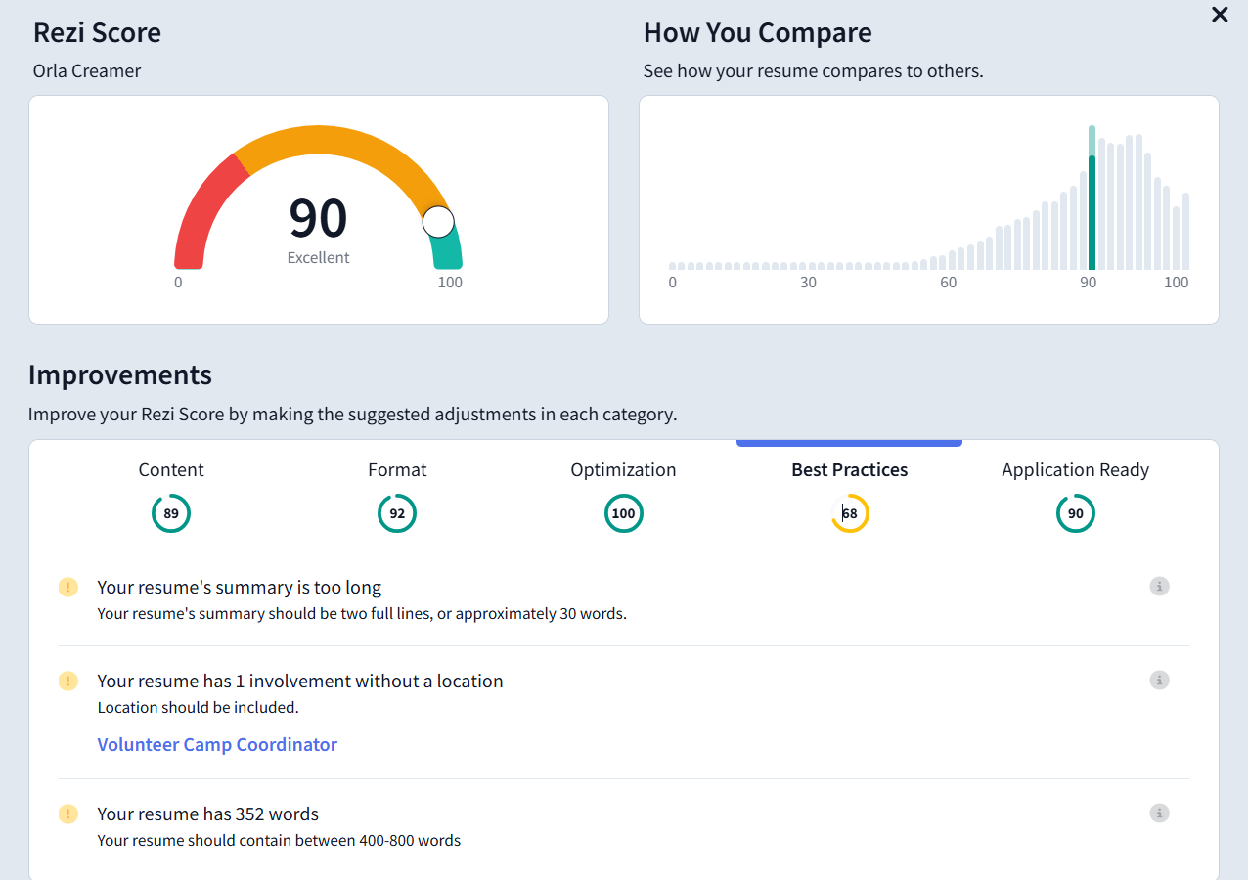This screenshot has width=1248, height=880.
Task: Click the Application Ready score circle 90
Action: tap(1076, 513)
